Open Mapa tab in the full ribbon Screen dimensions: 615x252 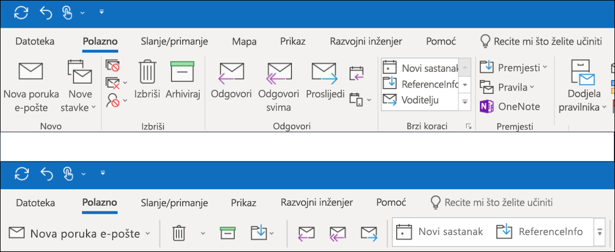click(244, 41)
